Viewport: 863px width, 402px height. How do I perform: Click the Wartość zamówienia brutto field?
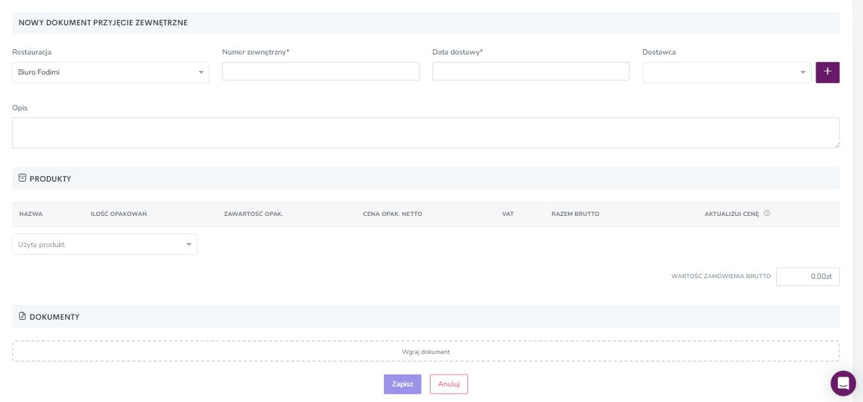tap(808, 276)
